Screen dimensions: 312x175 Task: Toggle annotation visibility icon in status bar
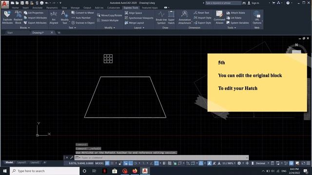point(209,163)
